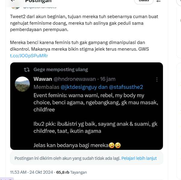Click Wawan's profile avatar photo
This screenshot has width=181, height=180.
tap(22, 84)
